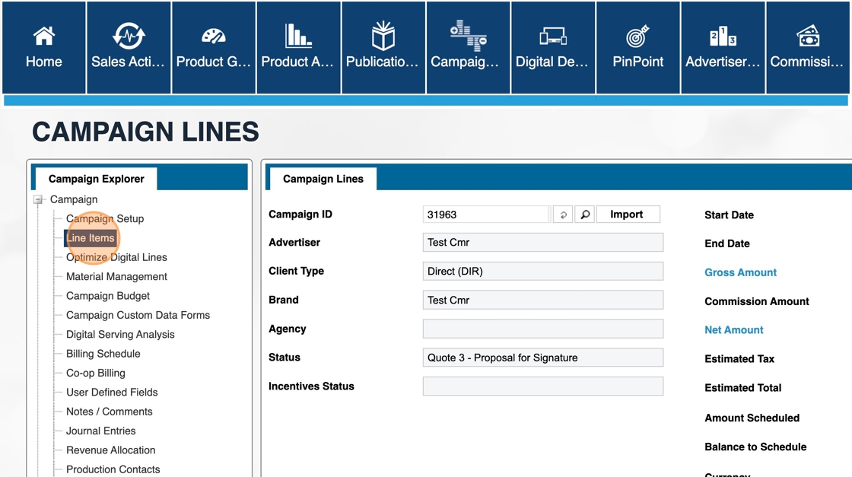Viewport: 852px width, 477px height.
Task: Open the Advertiser ranking module
Action: tap(723, 48)
